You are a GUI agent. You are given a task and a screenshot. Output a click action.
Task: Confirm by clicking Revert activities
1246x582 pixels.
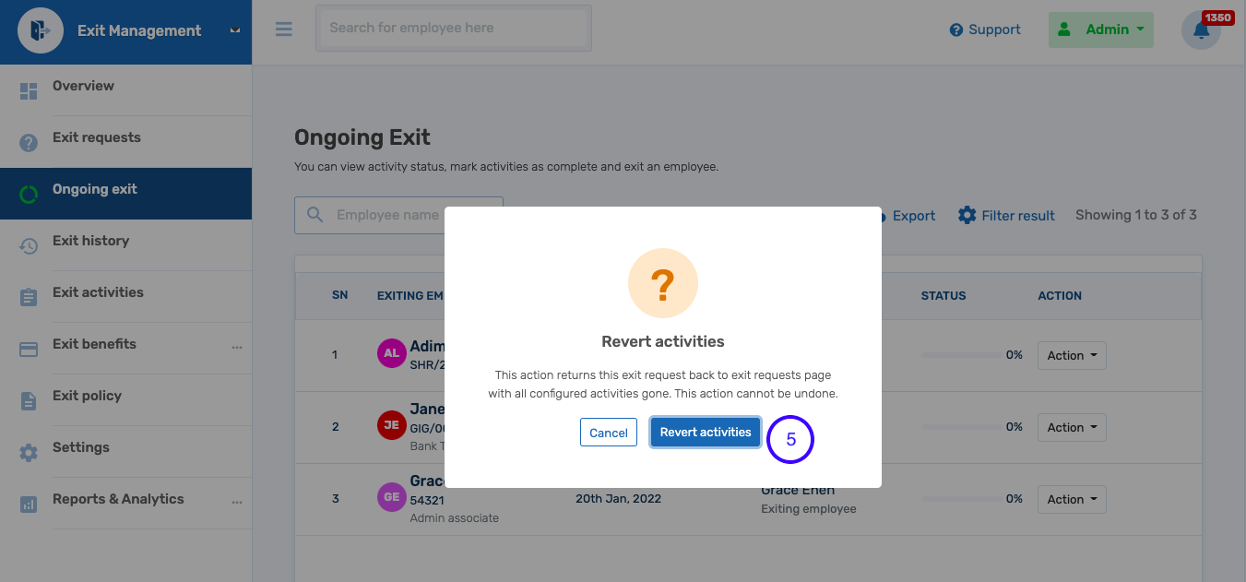705,432
